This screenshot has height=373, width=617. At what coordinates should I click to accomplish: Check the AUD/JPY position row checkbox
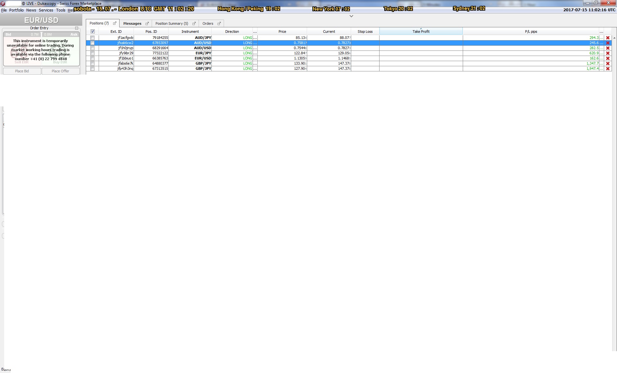click(x=93, y=38)
